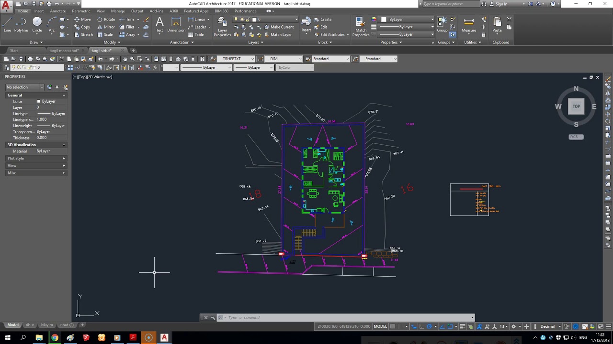Toggle snap mode in status bar
This screenshot has width=613, height=344.
400,326
